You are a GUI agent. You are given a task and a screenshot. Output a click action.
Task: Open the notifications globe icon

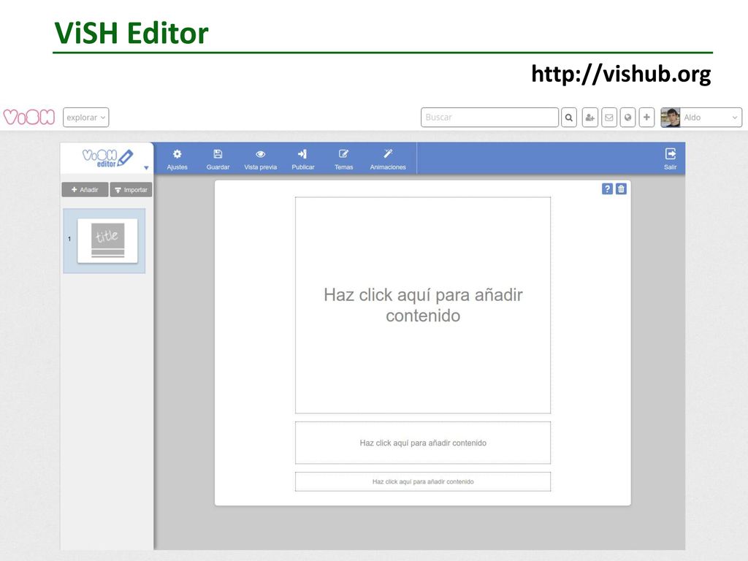pos(627,118)
